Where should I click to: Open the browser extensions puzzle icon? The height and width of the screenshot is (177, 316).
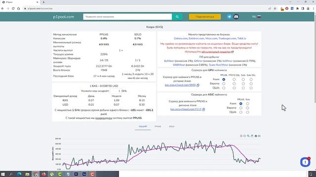[297, 9]
